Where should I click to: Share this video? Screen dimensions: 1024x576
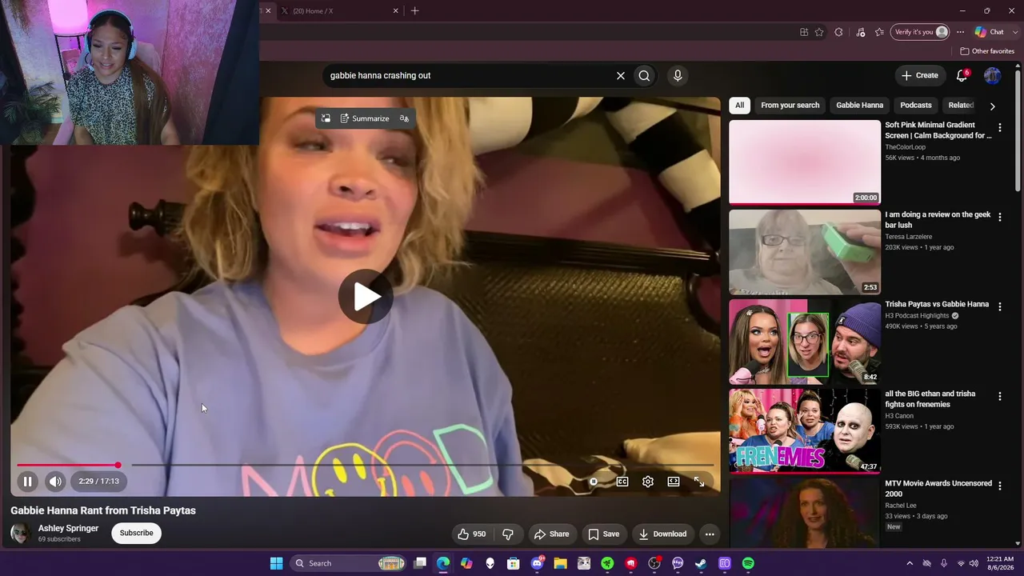coord(551,534)
